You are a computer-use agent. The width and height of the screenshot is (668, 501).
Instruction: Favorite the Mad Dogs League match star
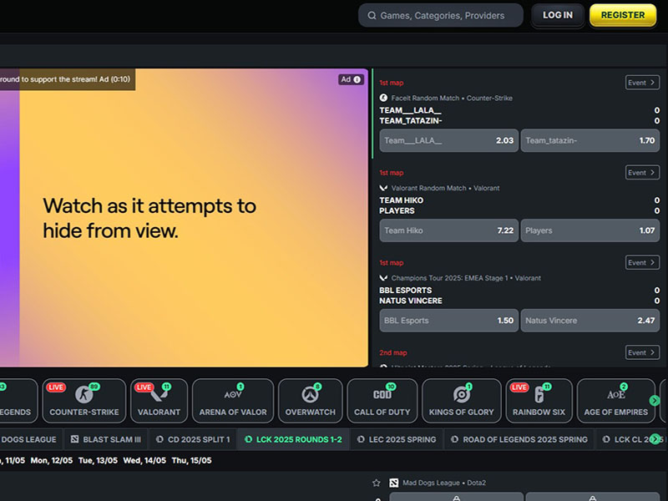coord(377,483)
